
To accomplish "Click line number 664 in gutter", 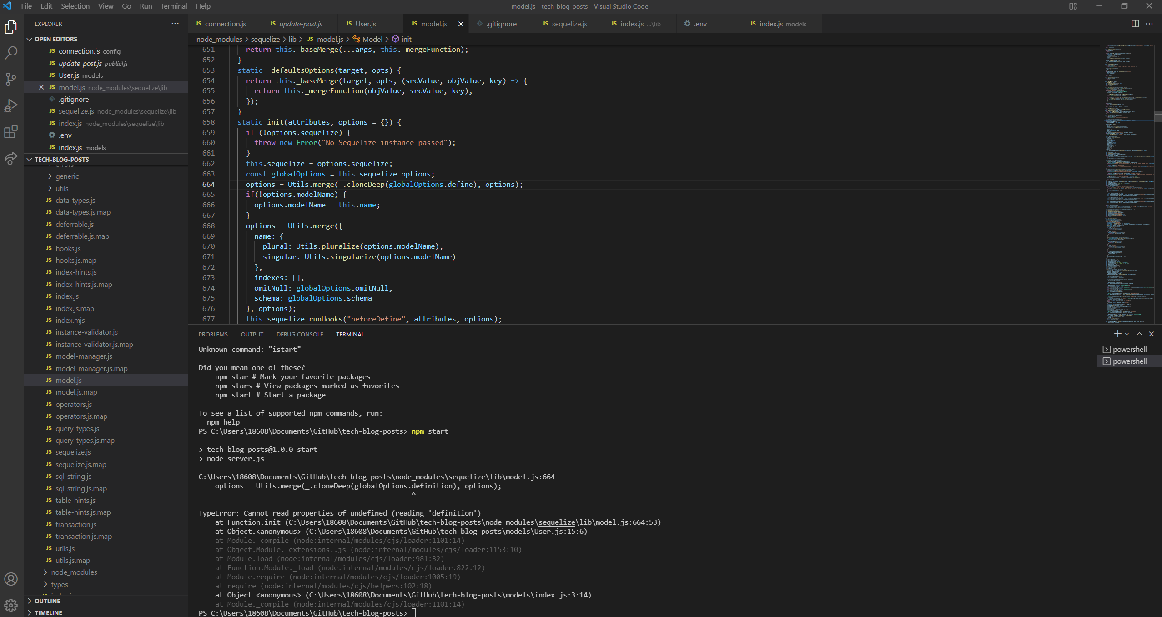I will (x=208, y=184).
